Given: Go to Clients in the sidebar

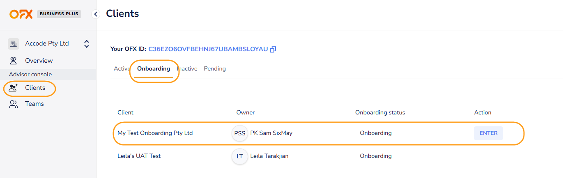Looking at the screenshot, I should 35,88.
